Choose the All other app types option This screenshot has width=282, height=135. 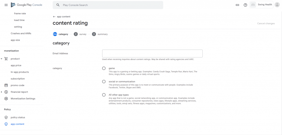click(x=104, y=95)
